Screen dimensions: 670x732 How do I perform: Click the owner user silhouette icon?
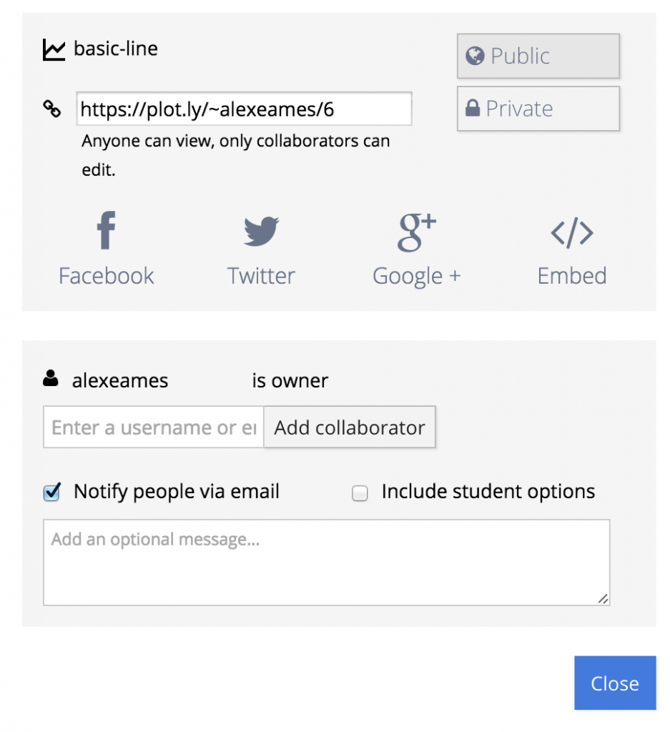[x=51, y=380]
